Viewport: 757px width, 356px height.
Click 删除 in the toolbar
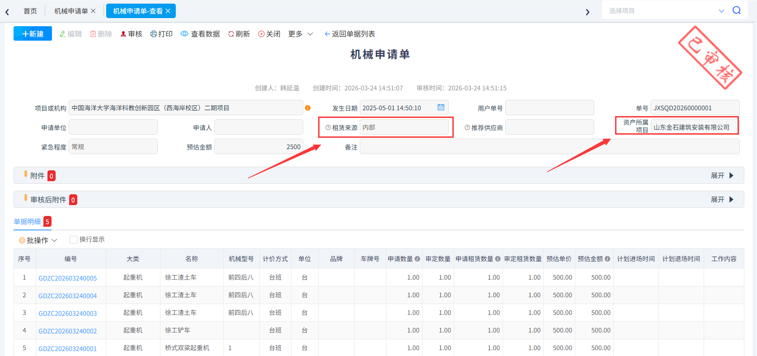coord(101,34)
